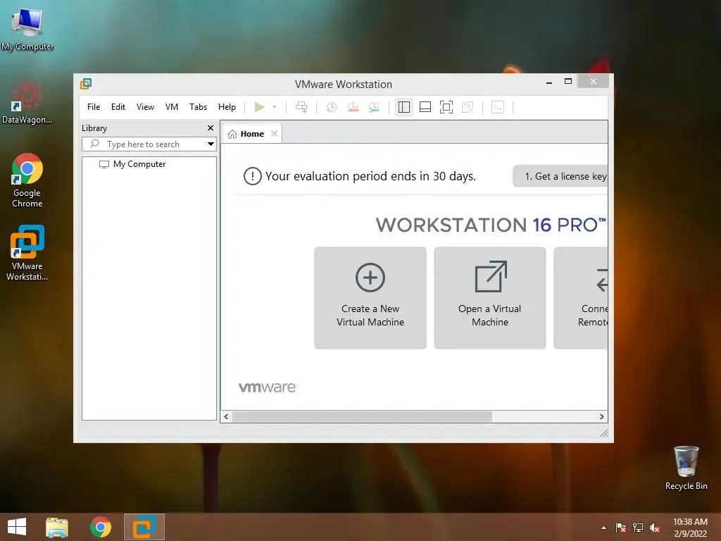
Task: Click the Revert to Snapshot icon
Action: click(353, 107)
